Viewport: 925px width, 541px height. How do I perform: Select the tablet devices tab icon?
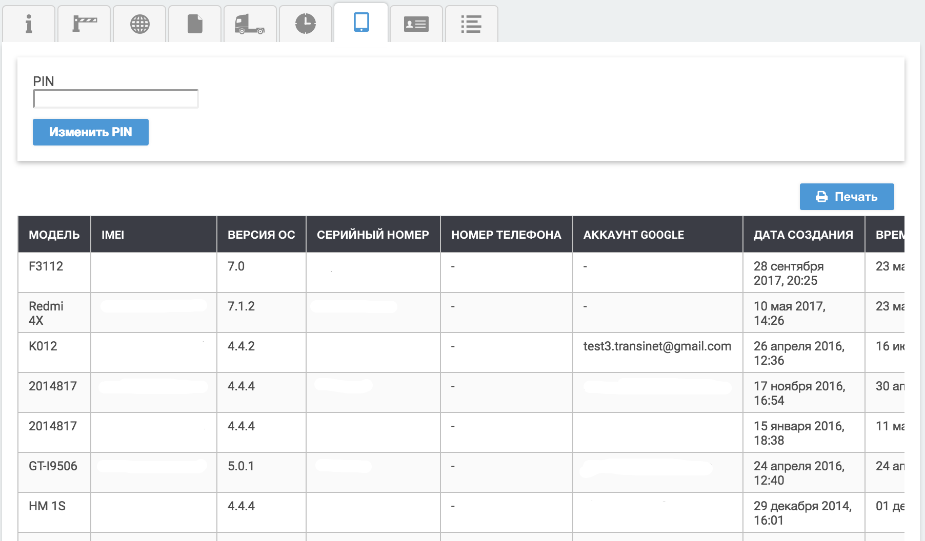361,23
